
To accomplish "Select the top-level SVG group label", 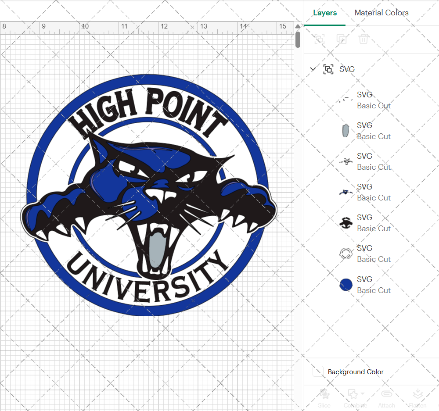I will click(x=347, y=69).
